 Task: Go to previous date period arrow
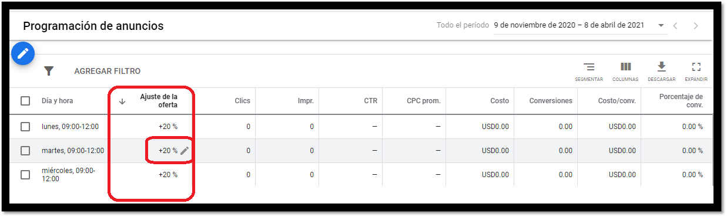tap(676, 26)
